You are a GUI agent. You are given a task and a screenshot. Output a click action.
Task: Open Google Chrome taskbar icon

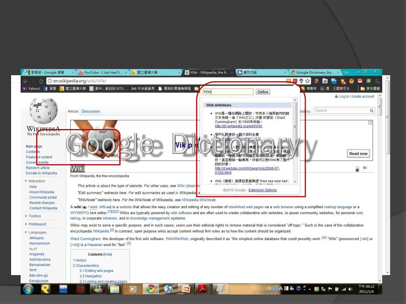coord(151,289)
